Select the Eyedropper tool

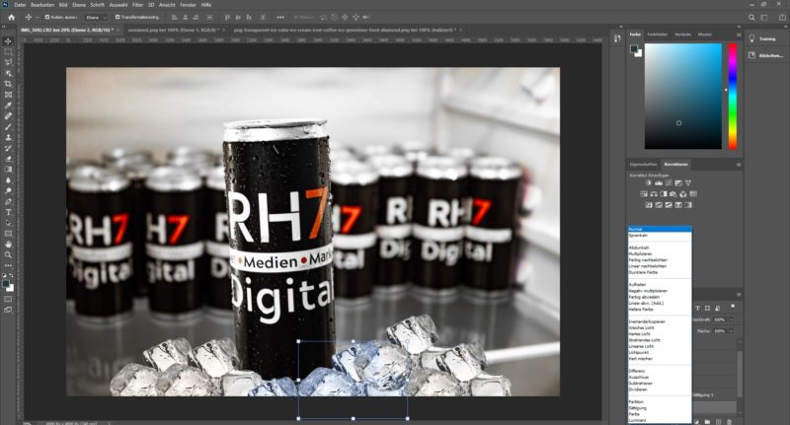click(8, 106)
